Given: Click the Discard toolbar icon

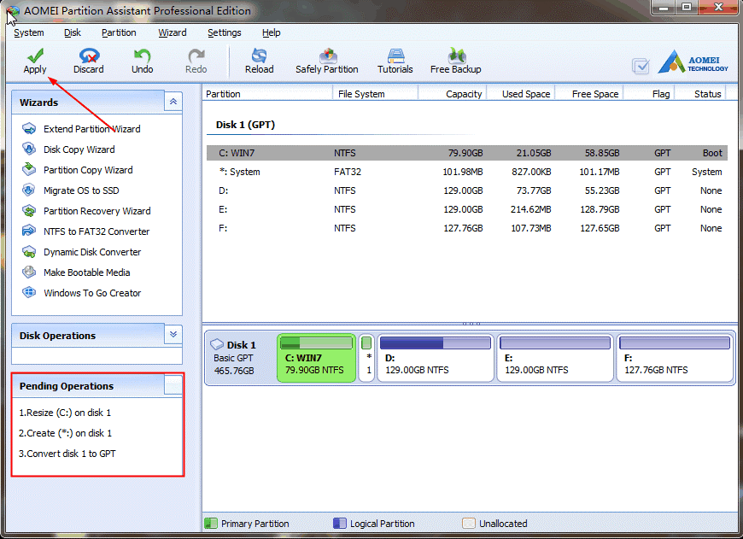Looking at the screenshot, I should (89, 56).
